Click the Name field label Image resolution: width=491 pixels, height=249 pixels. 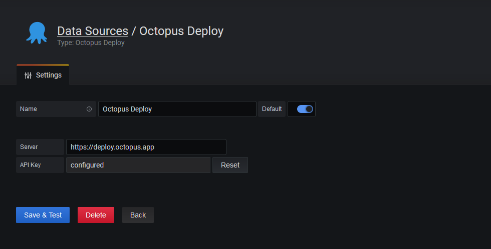tap(29, 109)
